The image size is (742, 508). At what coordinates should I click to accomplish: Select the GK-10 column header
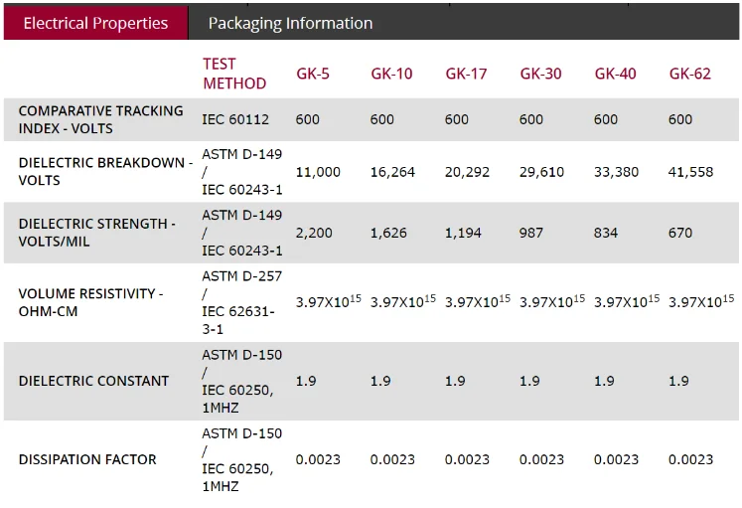click(x=391, y=74)
